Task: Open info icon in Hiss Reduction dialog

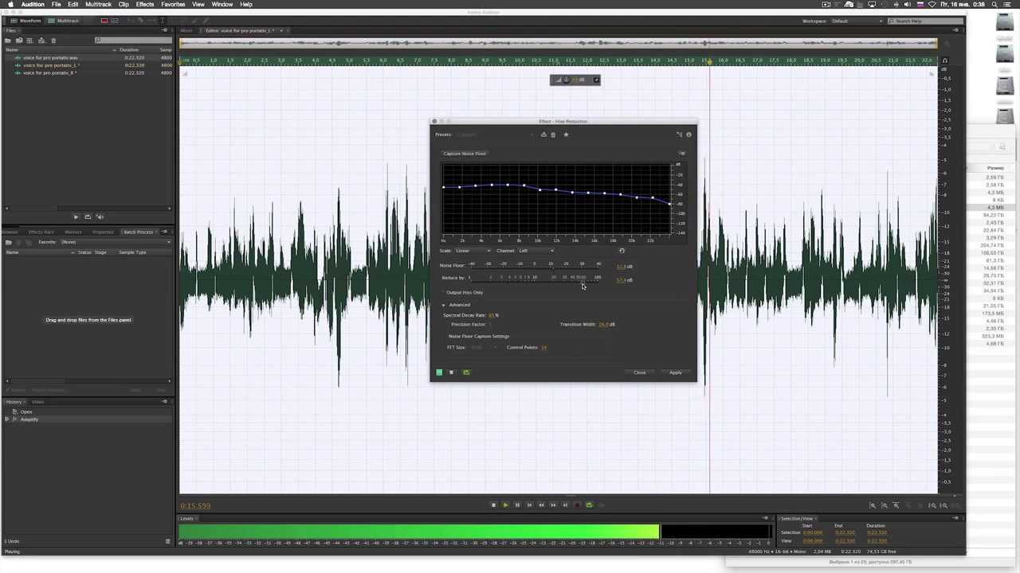Action: click(x=688, y=134)
